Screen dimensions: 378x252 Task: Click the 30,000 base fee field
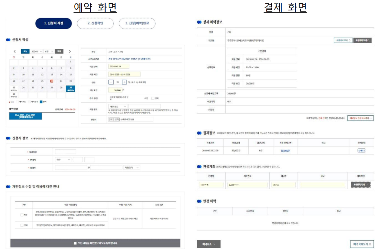click(x=115, y=90)
